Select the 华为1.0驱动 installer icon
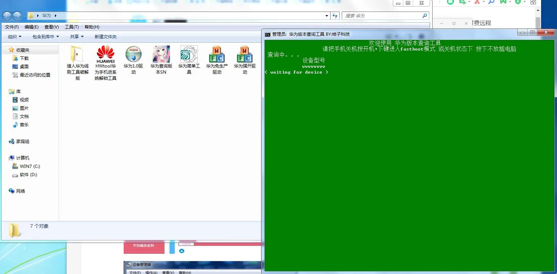The height and width of the screenshot is (274, 557). click(x=133, y=54)
